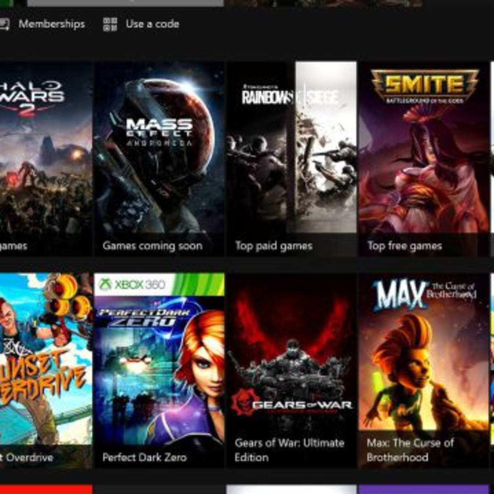Screen dimensions: 494x494
Task: Click the Rainbow Six Siege title logo
Action: (290, 97)
